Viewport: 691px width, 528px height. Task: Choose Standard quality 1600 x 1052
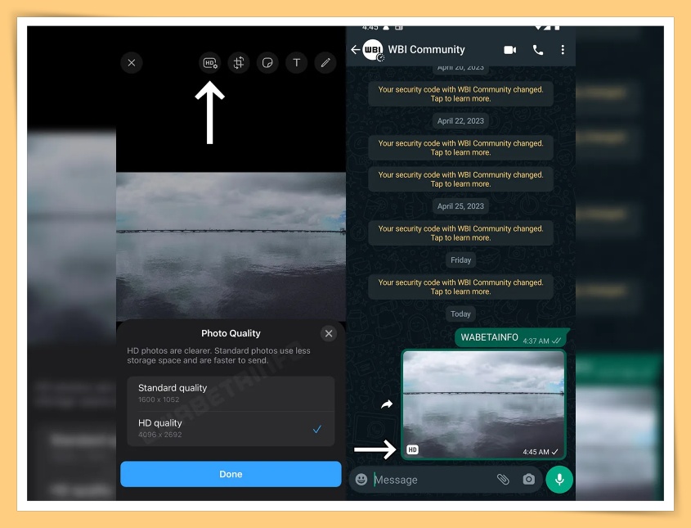click(231, 394)
